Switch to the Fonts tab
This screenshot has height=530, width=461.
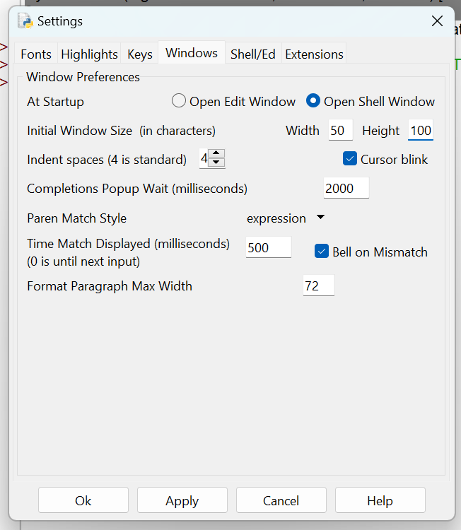tap(36, 54)
